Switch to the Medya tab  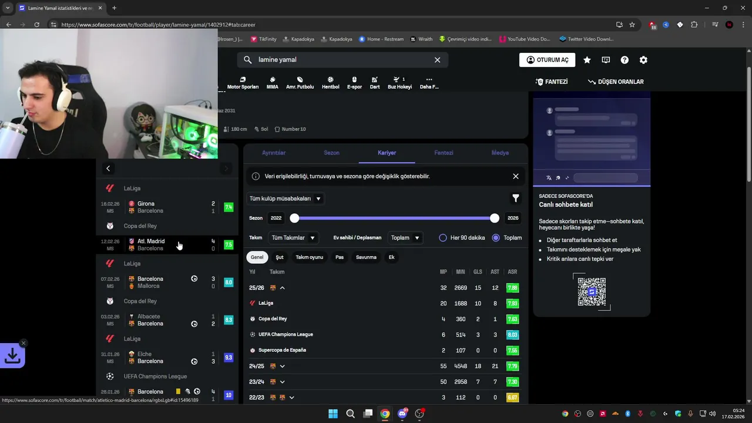pos(500,153)
